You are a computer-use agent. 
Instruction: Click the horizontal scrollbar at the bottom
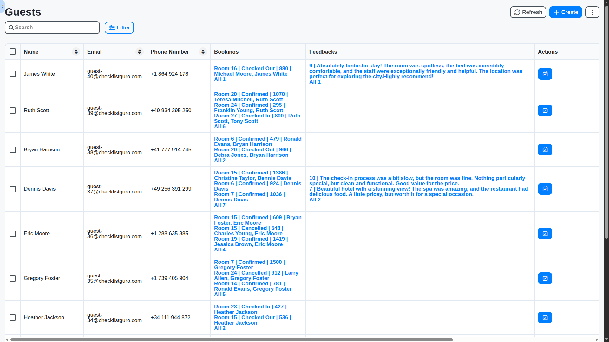232,339
